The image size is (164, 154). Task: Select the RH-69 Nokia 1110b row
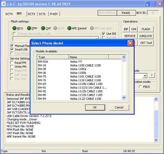(79, 84)
